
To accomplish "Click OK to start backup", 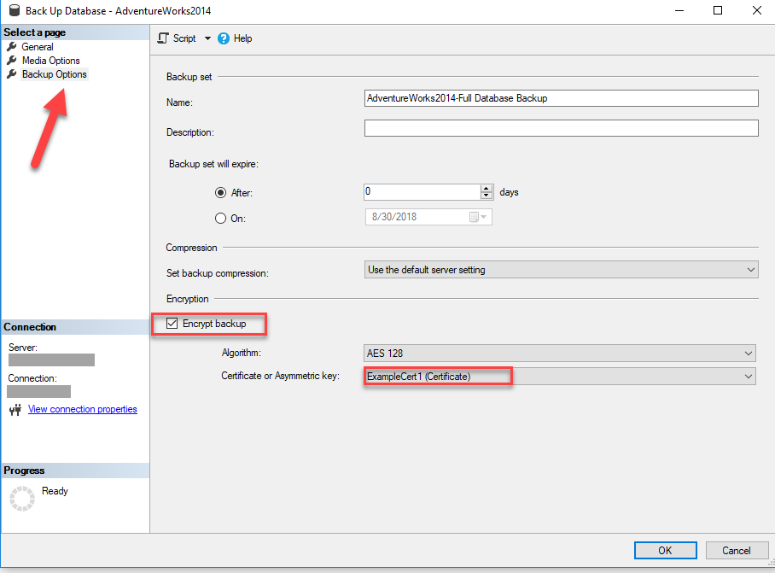I will click(665, 551).
